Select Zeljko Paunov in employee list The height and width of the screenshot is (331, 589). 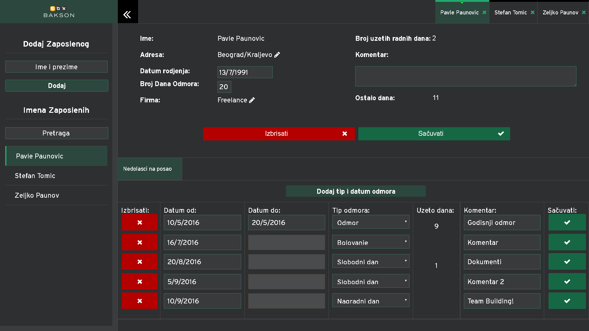[56, 195]
